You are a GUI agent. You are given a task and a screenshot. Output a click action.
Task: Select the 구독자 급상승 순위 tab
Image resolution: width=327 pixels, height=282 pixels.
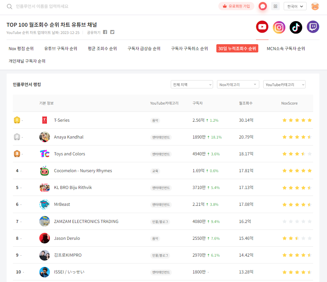coord(144,48)
